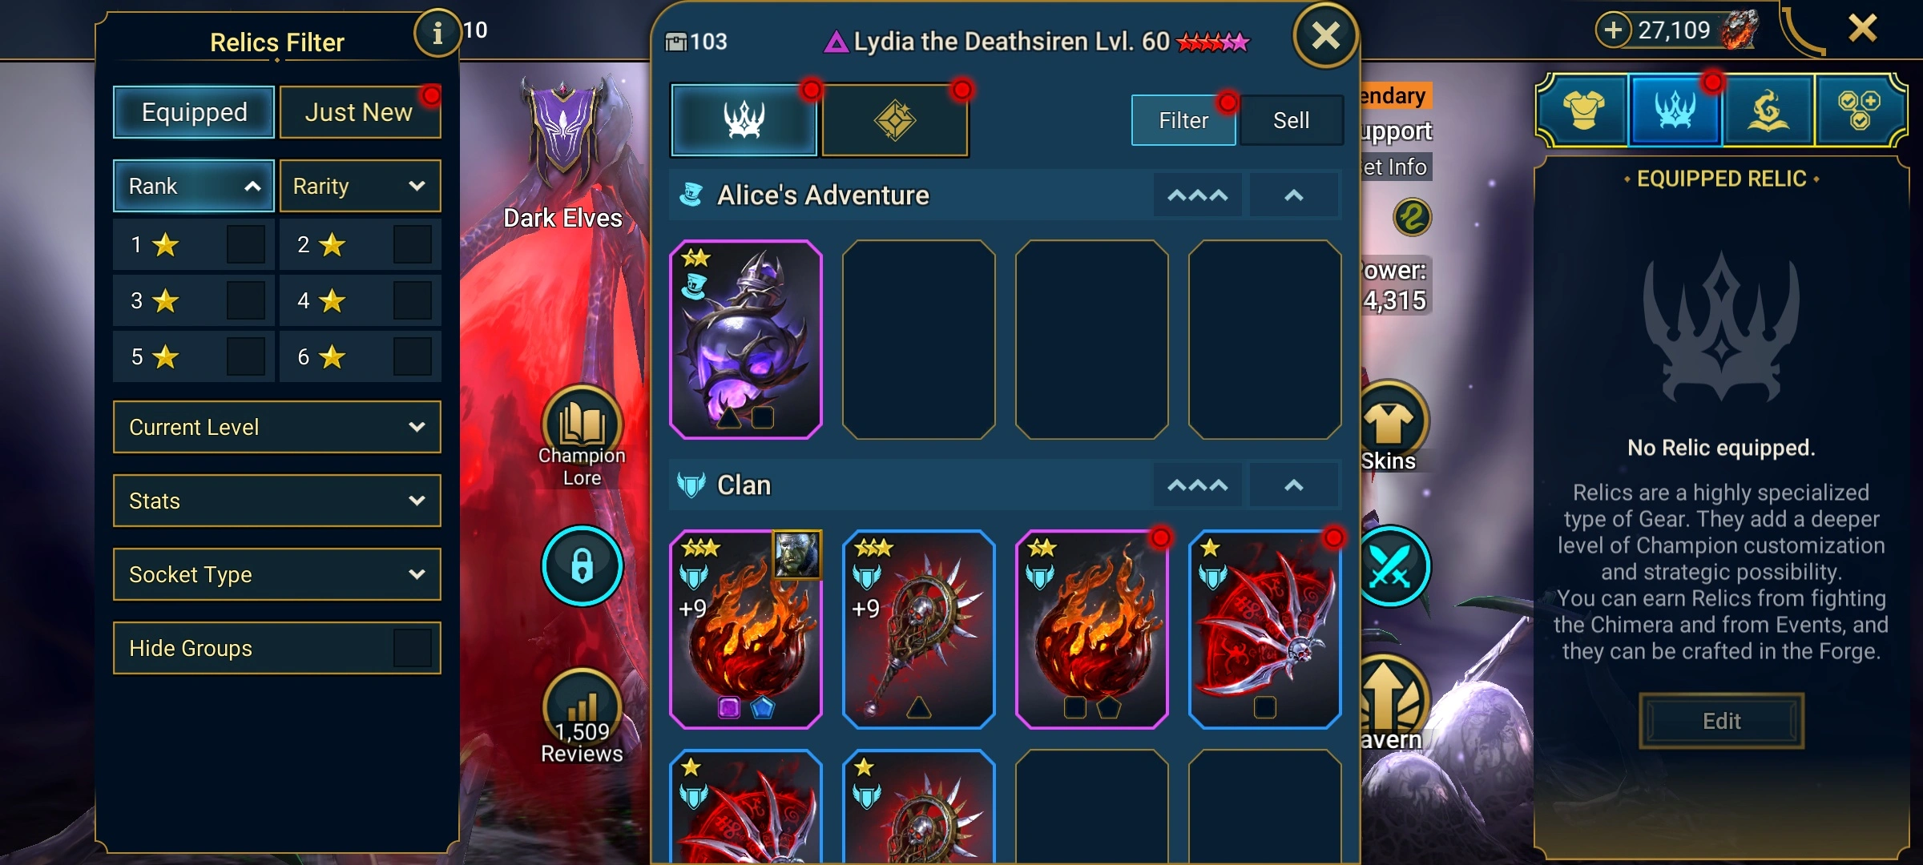Viewport: 1923px width, 865px height.
Task: Switch to the armor gear tab
Action: (x=1583, y=111)
